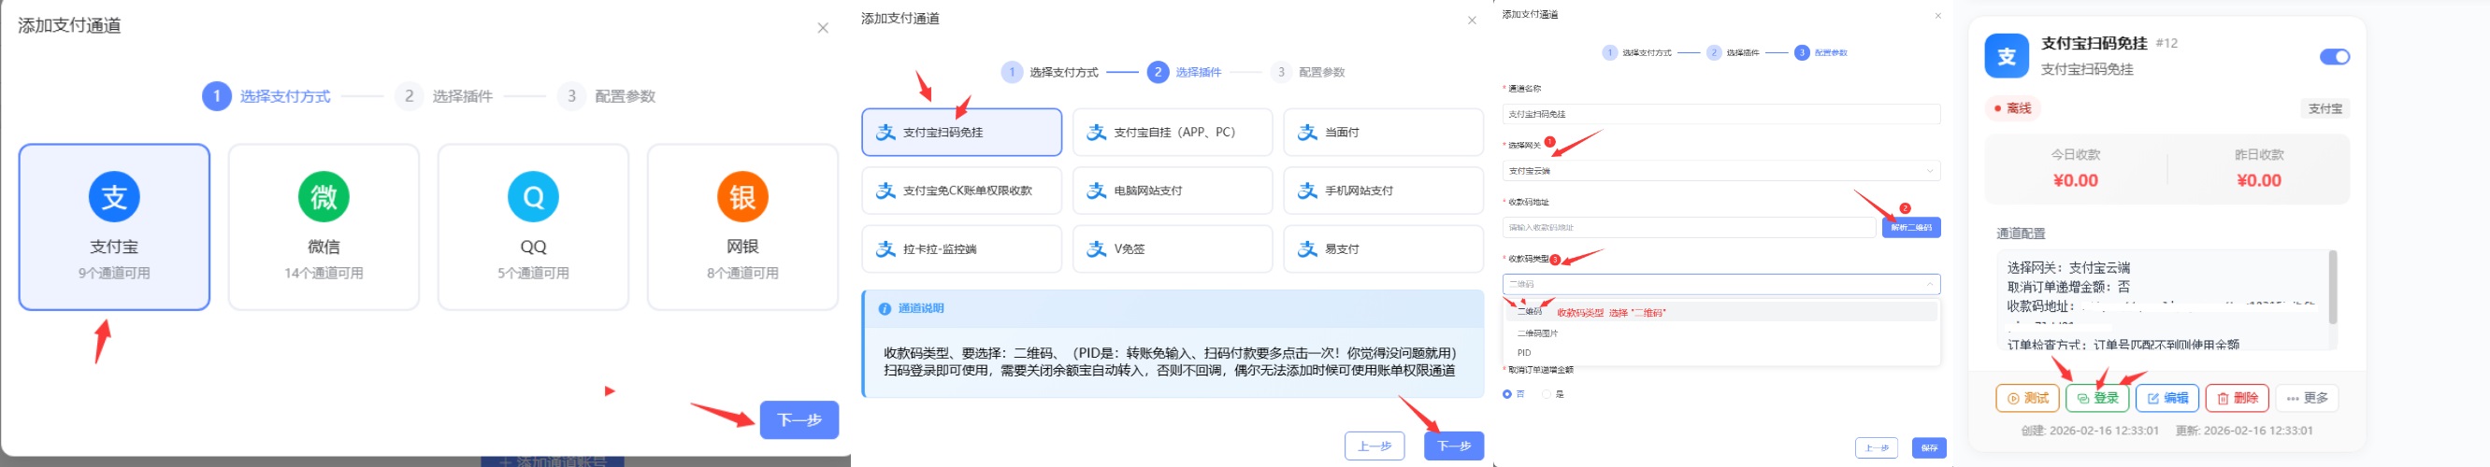Viewport: 2490px width, 467px height.
Task: Click the 选择插件 step above the payment method cards
Action: tap(445, 96)
